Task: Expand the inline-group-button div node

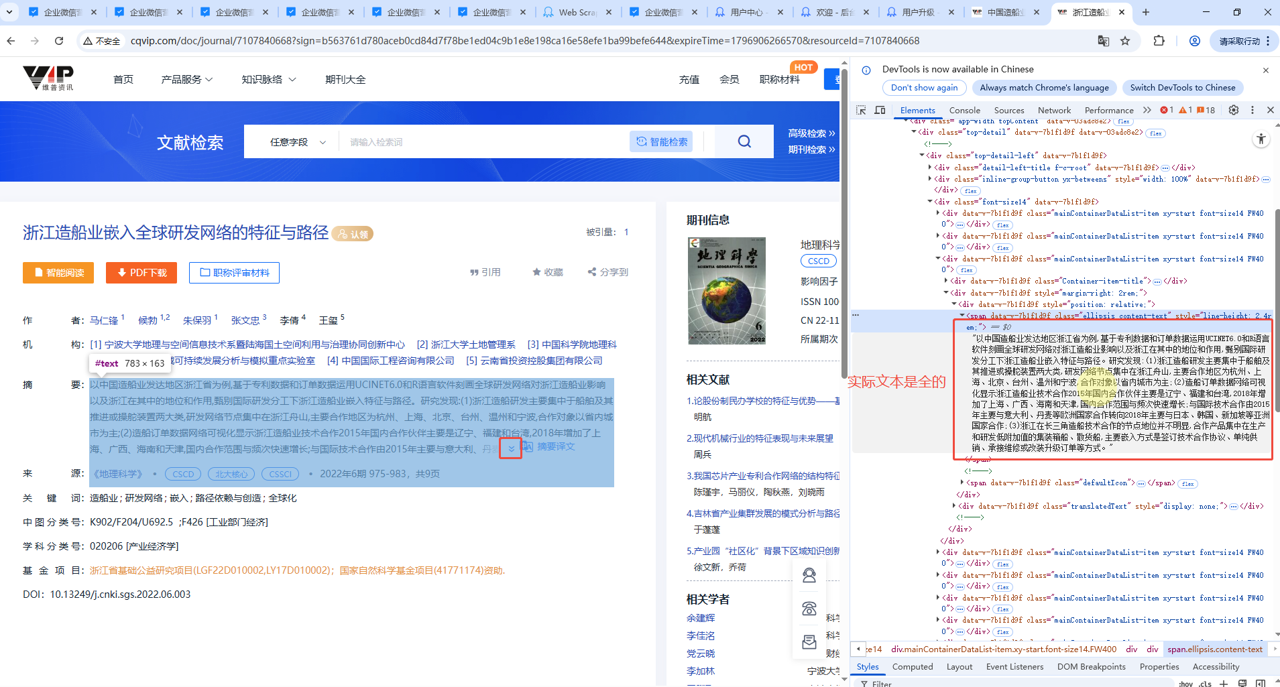Action: [930, 179]
